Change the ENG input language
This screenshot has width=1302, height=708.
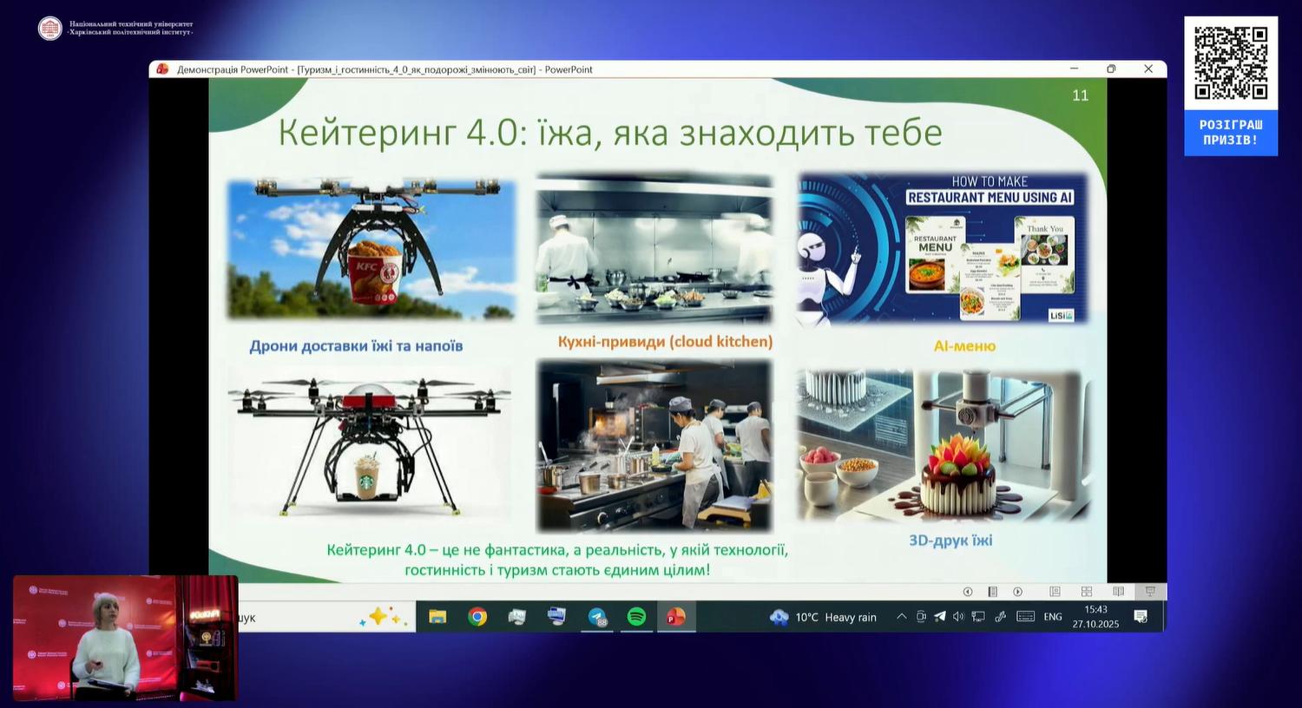[x=1053, y=617]
